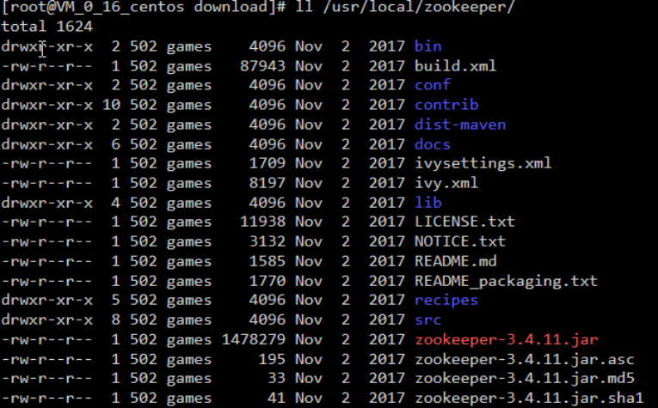Select the zookeeper-3.4.11.jar.asc file name
This screenshot has width=658, height=408.
(x=525, y=359)
